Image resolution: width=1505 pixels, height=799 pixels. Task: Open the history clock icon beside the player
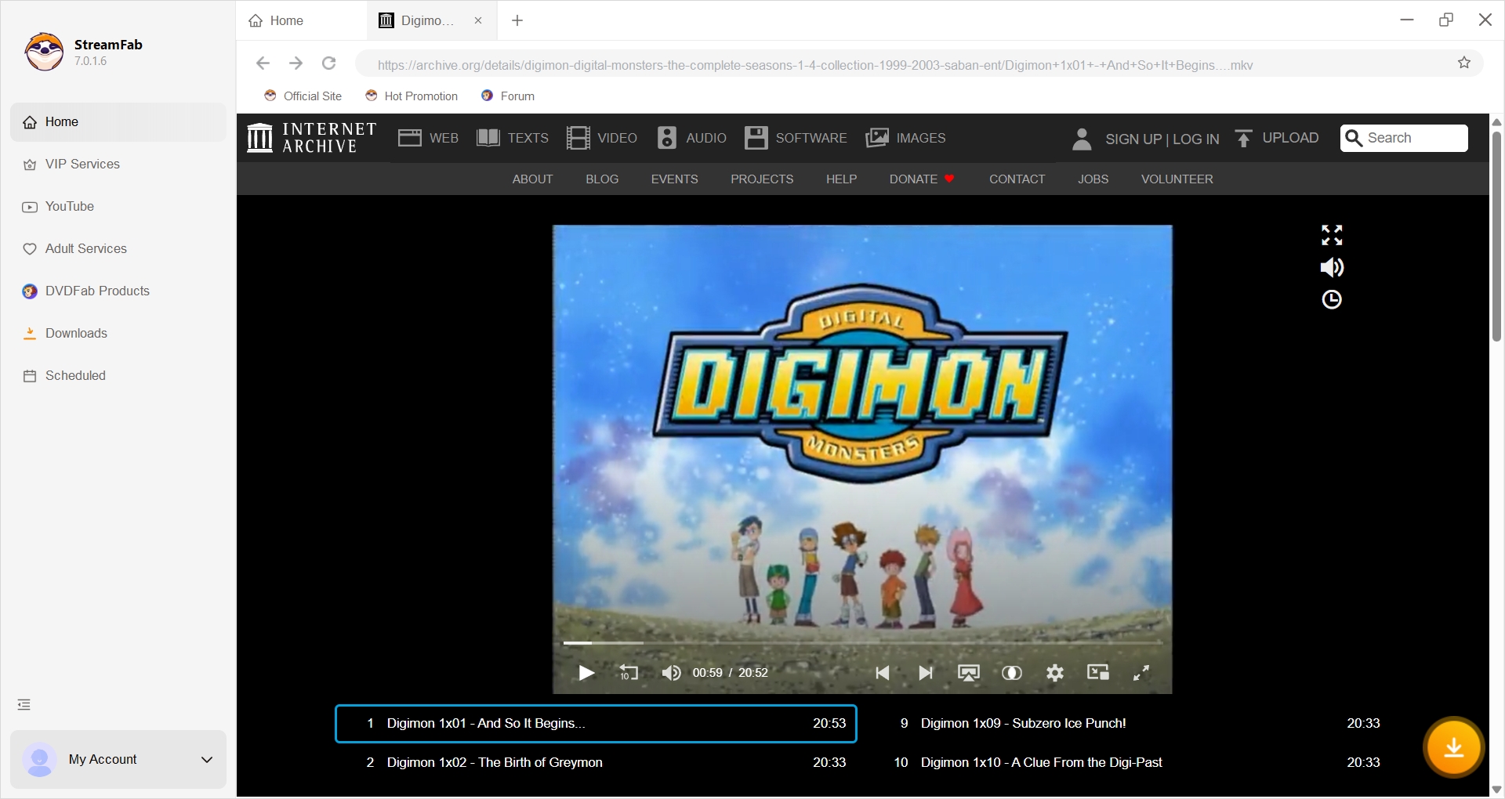coord(1331,299)
